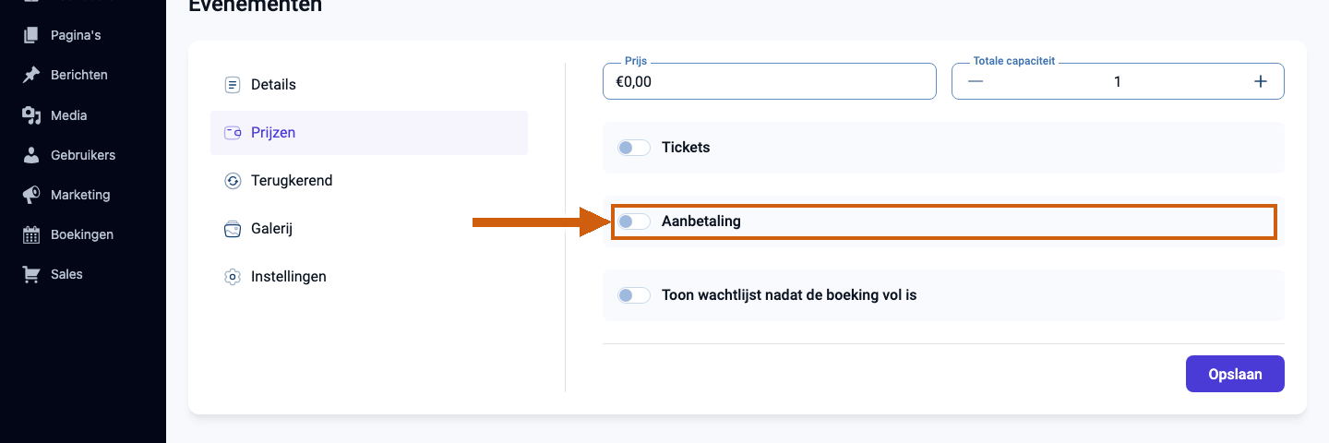Select the Marketing megaphone icon
Image resolution: width=1329 pixels, height=443 pixels.
pyautogui.click(x=31, y=195)
